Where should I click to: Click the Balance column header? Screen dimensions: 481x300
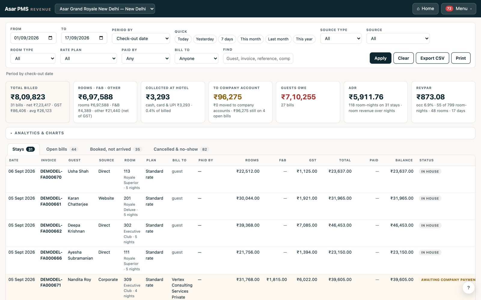404,160
